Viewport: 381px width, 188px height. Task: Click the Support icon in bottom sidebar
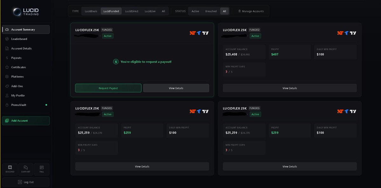(x=25, y=167)
